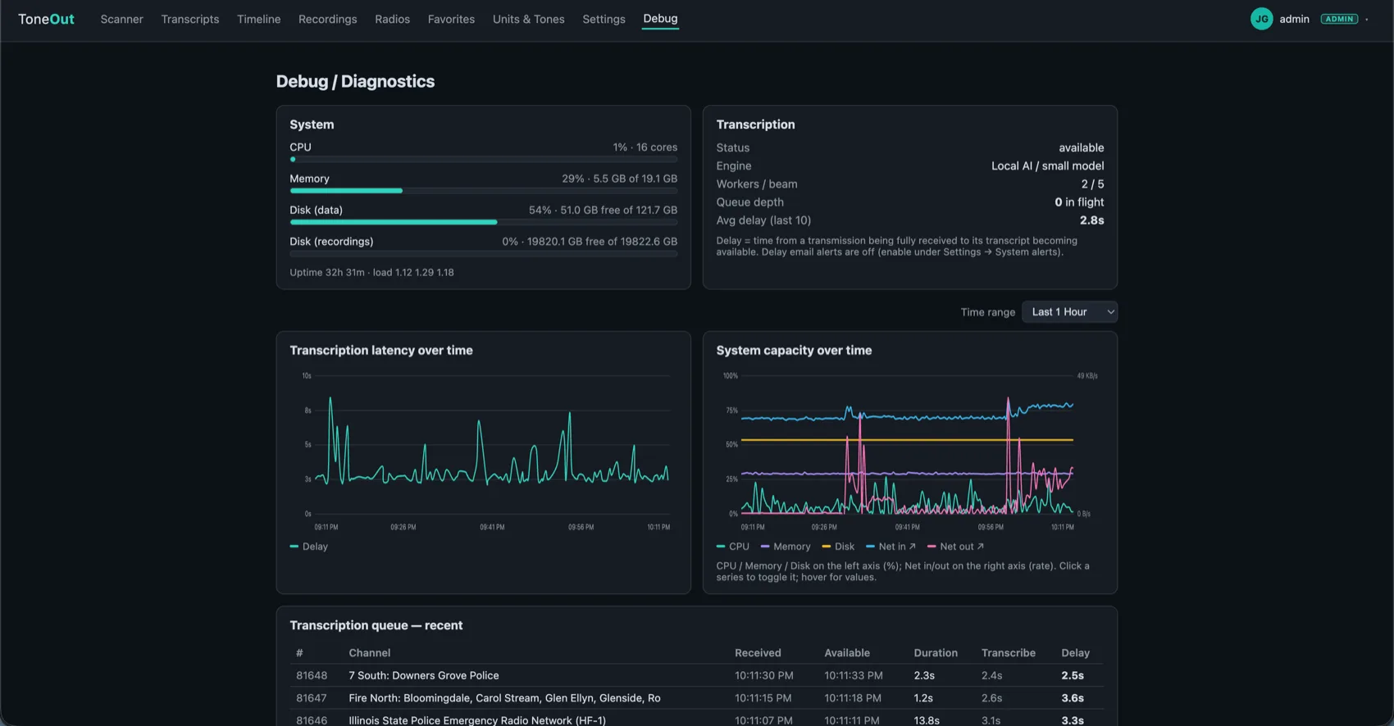The height and width of the screenshot is (726, 1394).
Task: Toggle the Net in series legend
Action: [x=891, y=547]
